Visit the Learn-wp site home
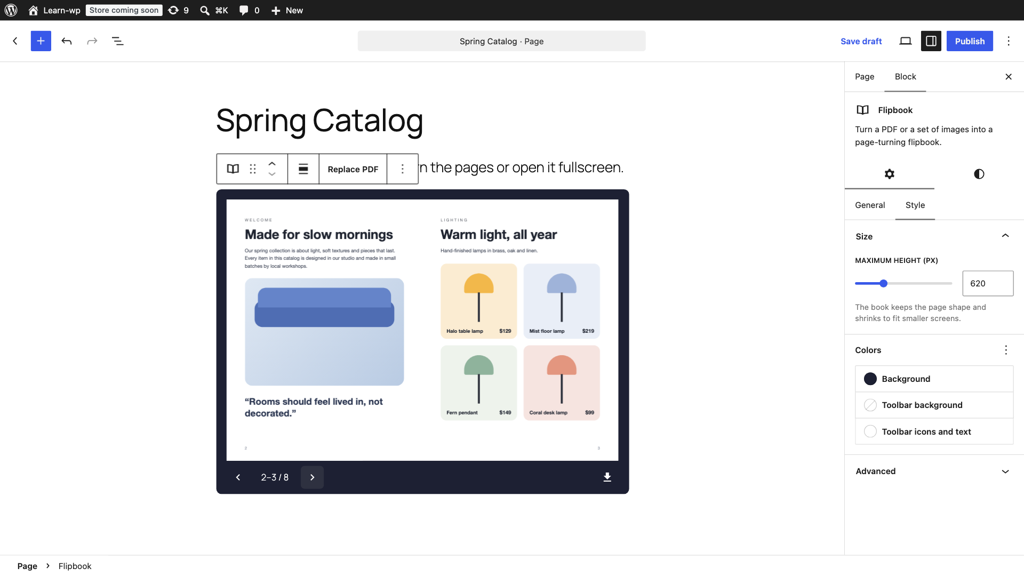This screenshot has height=576, width=1024. pyautogui.click(x=54, y=10)
